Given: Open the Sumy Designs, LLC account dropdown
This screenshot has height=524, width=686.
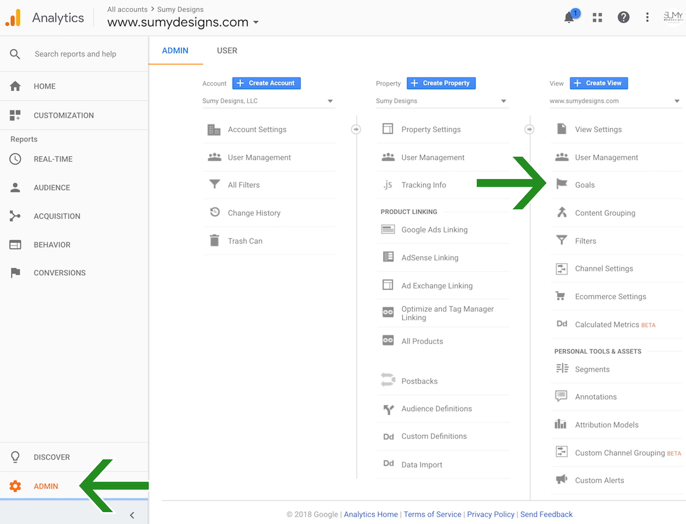Looking at the screenshot, I should 269,101.
